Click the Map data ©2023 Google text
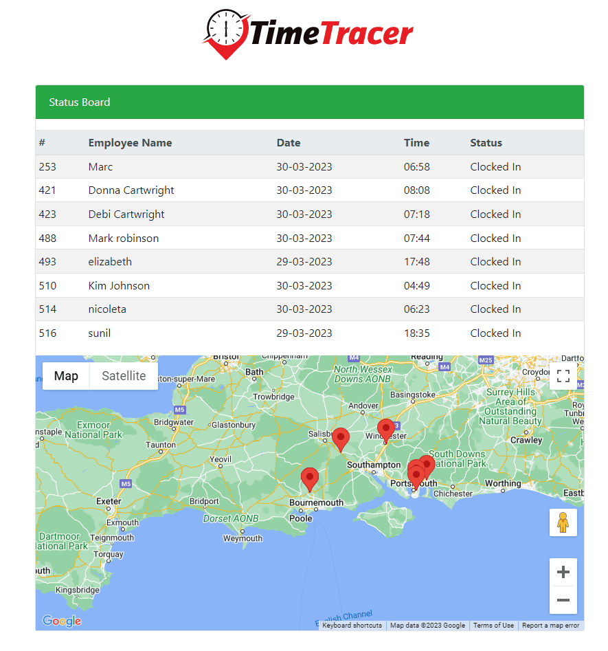The height and width of the screenshot is (651, 608). [x=427, y=626]
